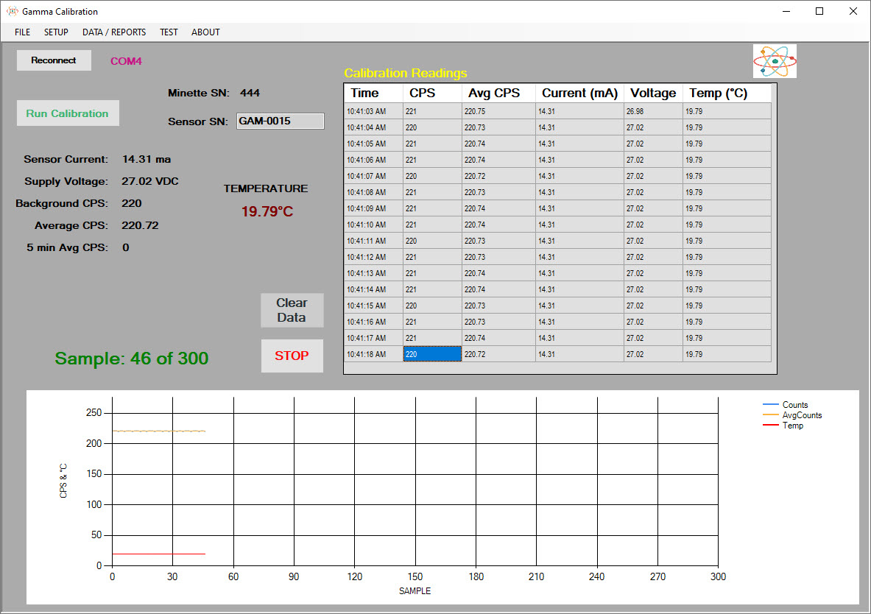Minimize the Gamma Calibration window
This screenshot has height=614, width=871.
pos(786,11)
